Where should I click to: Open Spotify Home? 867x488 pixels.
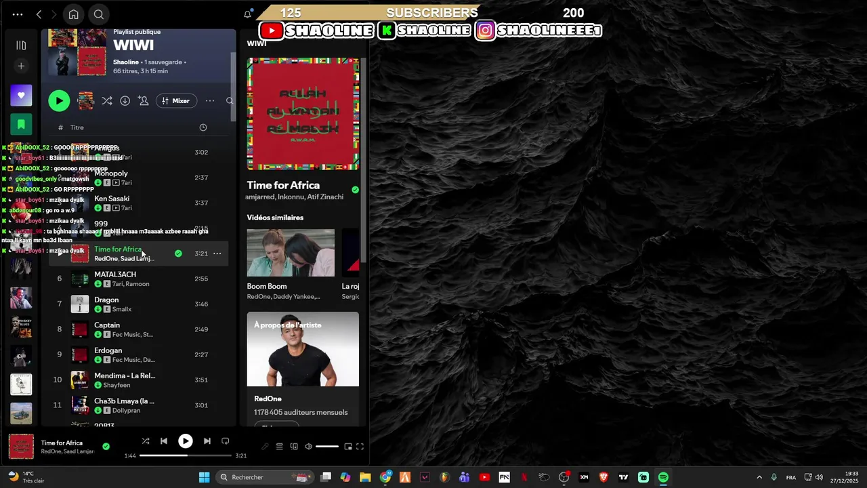tap(73, 14)
